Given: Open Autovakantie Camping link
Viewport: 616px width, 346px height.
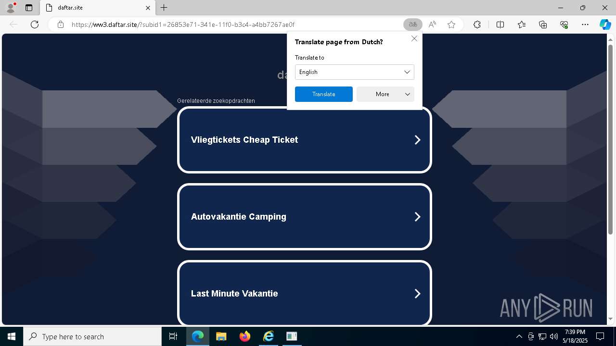Looking at the screenshot, I should tap(305, 217).
